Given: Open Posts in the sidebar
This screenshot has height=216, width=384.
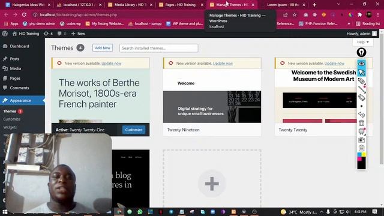Looking at the screenshot, I should point(14,59).
